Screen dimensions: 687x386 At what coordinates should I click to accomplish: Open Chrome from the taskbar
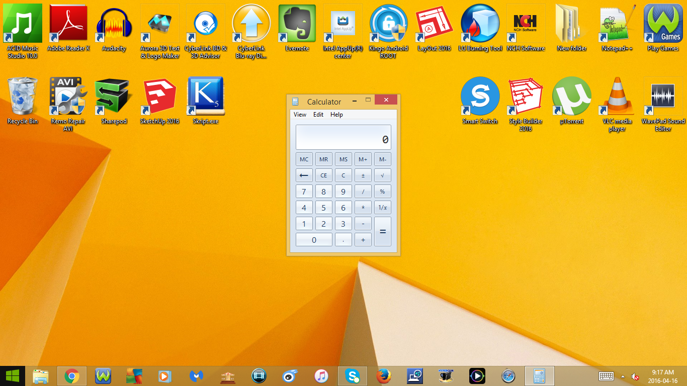(x=72, y=376)
